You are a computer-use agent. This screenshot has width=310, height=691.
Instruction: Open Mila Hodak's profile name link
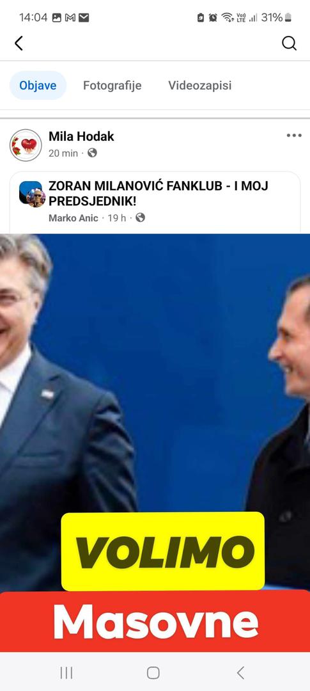(x=81, y=137)
